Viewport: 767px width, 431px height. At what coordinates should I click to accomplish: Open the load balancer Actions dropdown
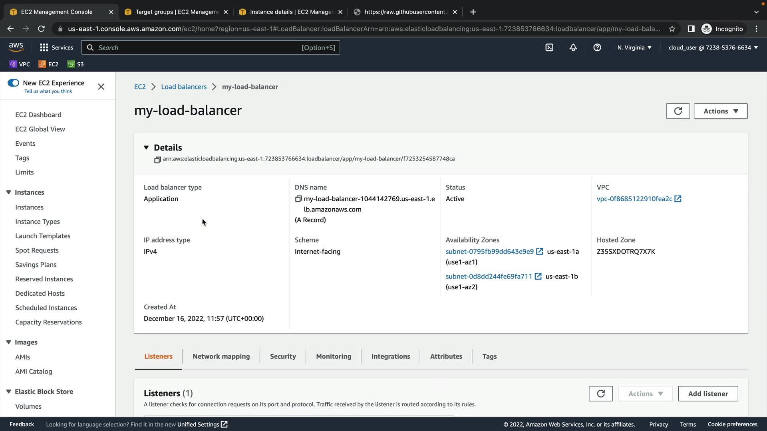click(720, 111)
